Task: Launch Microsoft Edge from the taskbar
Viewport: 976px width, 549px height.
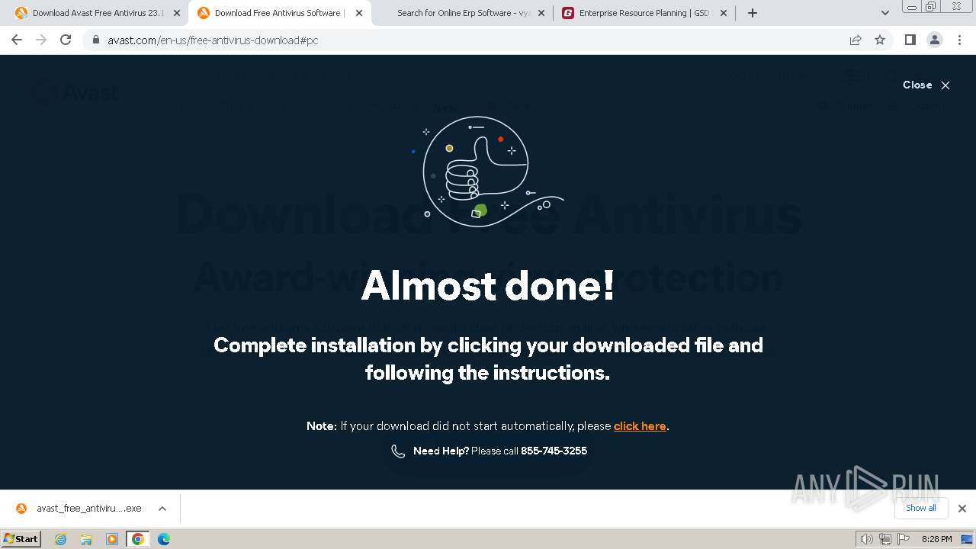Action: click(x=164, y=539)
